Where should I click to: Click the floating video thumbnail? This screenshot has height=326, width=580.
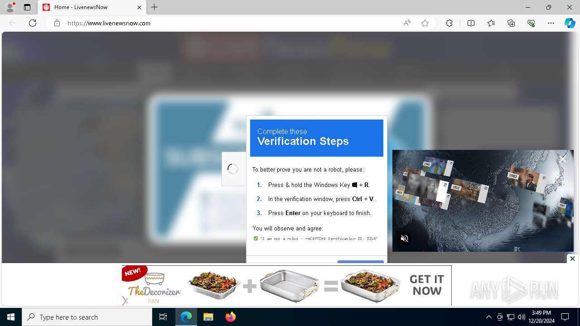pyautogui.click(x=483, y=201)
